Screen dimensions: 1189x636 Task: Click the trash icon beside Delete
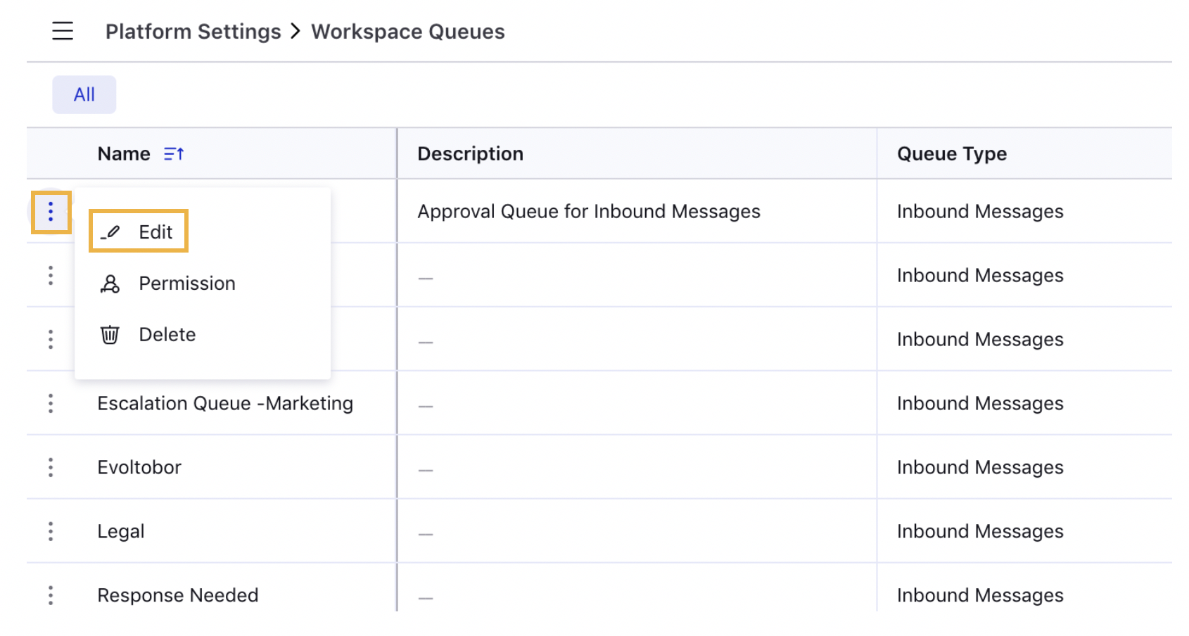(110, 335)
